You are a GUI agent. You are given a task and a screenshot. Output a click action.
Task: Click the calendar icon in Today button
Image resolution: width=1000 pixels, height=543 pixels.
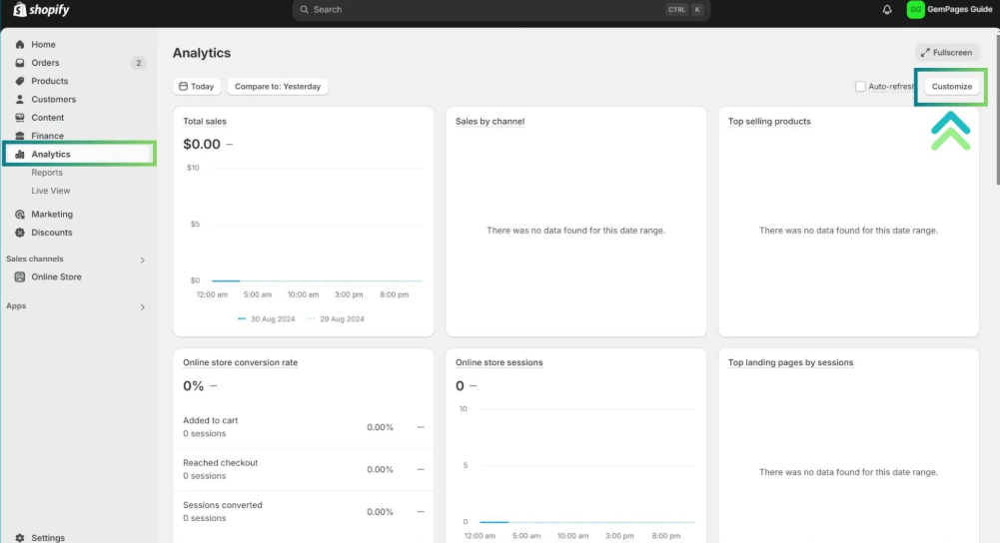(183, 86)
